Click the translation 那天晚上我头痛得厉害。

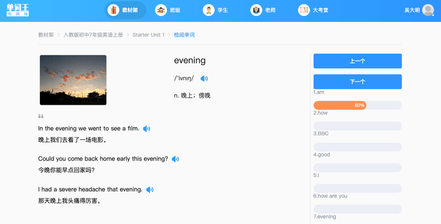(x=69, y=200)
